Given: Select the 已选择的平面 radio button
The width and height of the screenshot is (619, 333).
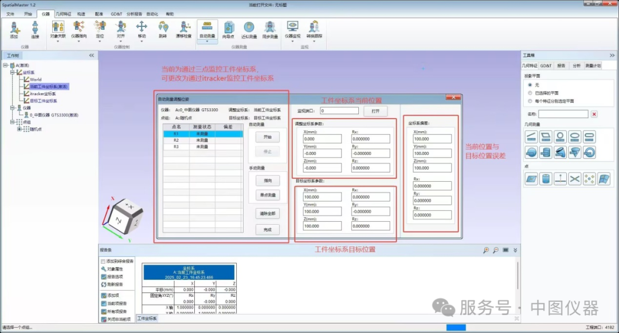Looking at the screenshot, I should coord(530,93).
